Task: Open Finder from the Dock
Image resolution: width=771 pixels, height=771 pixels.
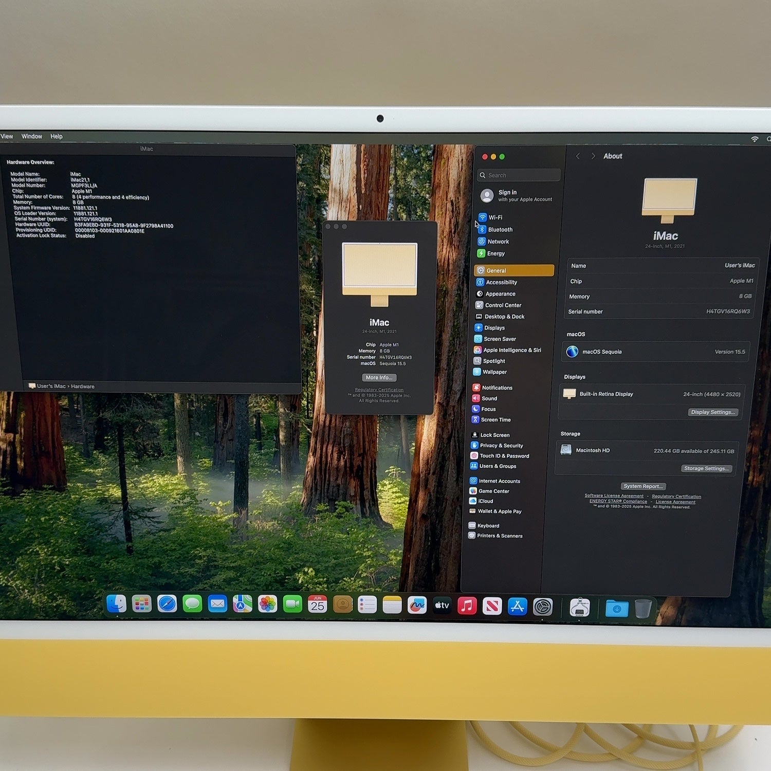Action: coord(116,604)
